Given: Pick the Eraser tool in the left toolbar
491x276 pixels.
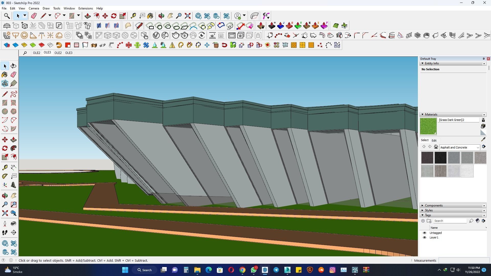Looking at the screenshot, I should click(x=14, y=75).
